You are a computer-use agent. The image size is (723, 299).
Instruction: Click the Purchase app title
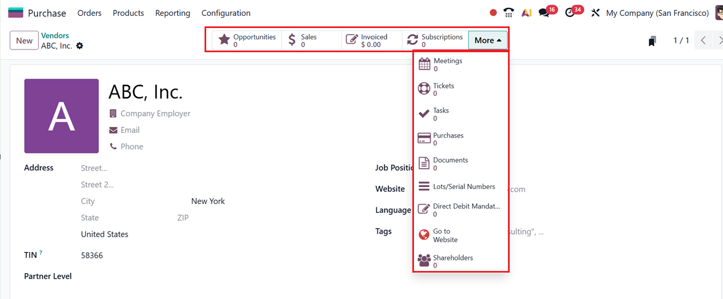pos(47,13)
